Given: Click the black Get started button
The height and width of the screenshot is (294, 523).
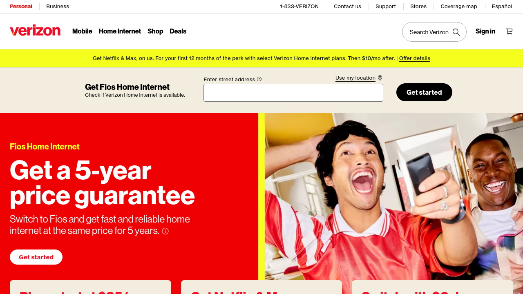Looking at the screenshot, I should [x=424, y=92].
